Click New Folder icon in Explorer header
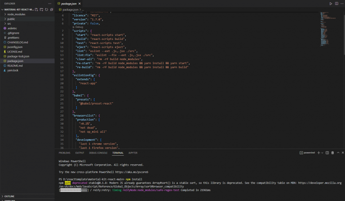Image resolution: width=345 pixels, height=201 pixels. coord(41,9)
